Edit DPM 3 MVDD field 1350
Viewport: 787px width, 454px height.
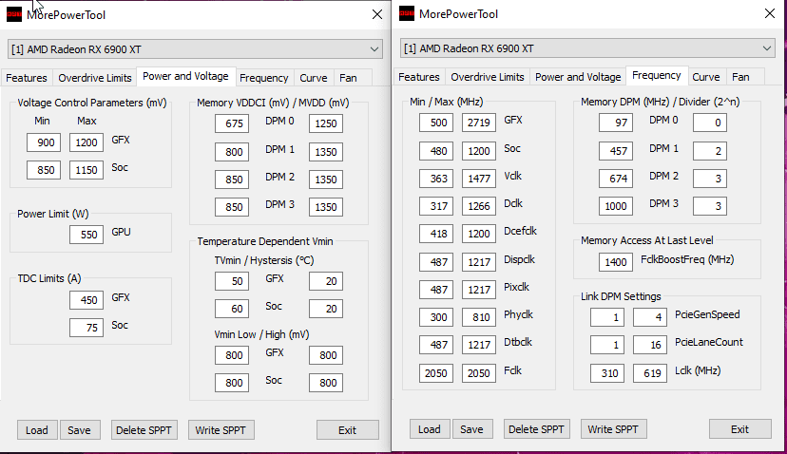tap(326, 207)
